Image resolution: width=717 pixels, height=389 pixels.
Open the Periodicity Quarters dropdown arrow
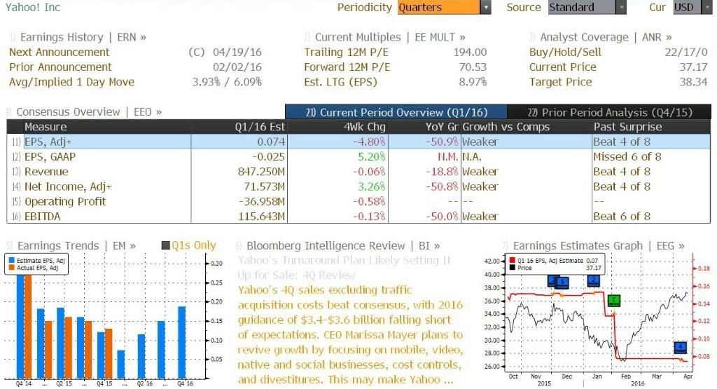[x=486, y=7]
